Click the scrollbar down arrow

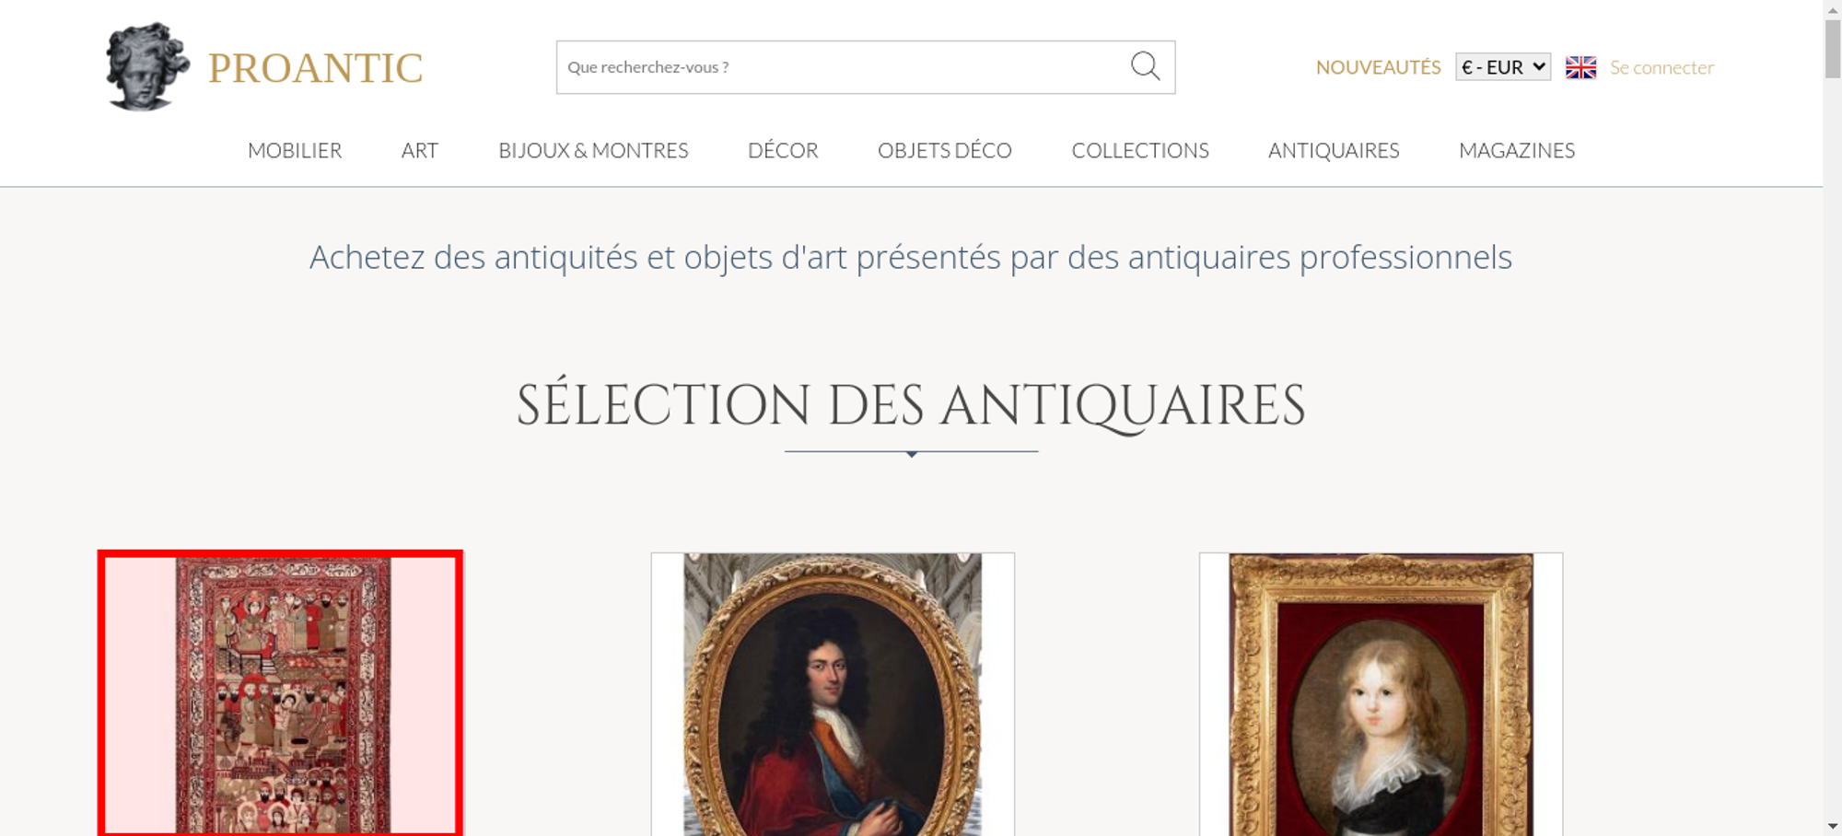tap(1833, 827)
